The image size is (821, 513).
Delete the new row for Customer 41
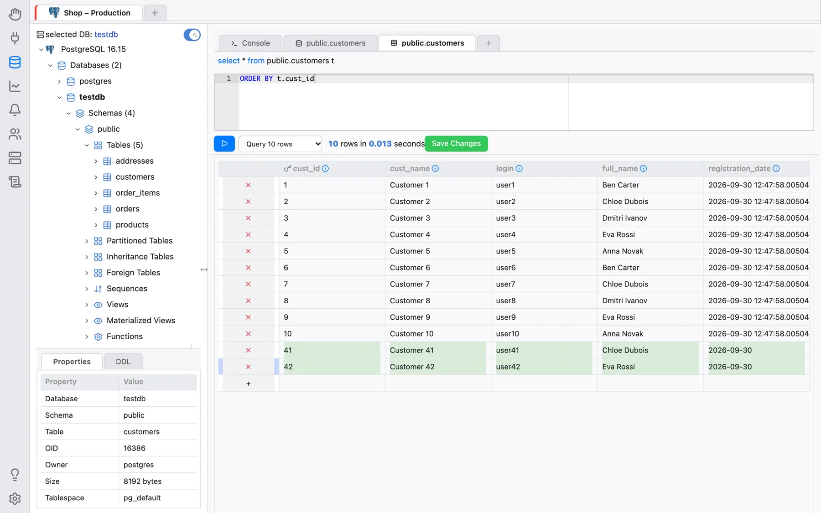pyautogui.click(x=248, y=350)
